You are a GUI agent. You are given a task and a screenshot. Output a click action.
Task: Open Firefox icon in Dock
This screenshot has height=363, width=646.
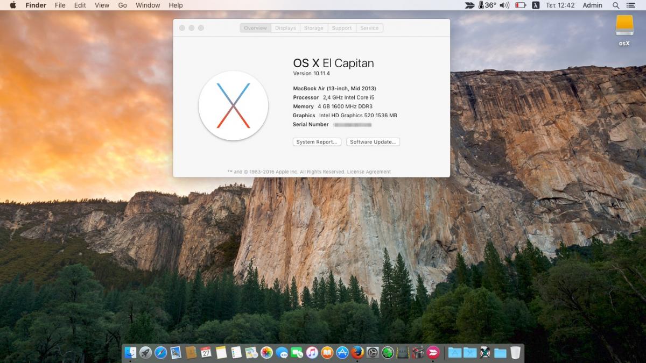(357, 353)
